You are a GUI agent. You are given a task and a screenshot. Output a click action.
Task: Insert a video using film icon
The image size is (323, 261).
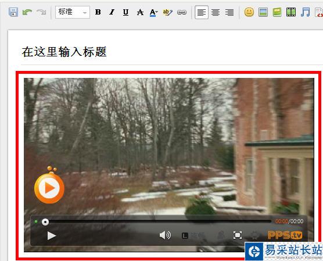click(x=291, y=12)
